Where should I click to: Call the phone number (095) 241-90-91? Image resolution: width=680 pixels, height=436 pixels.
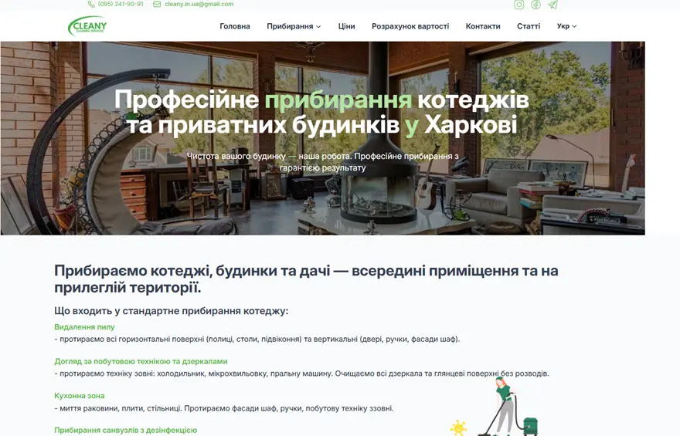click(x=121, y=4)
